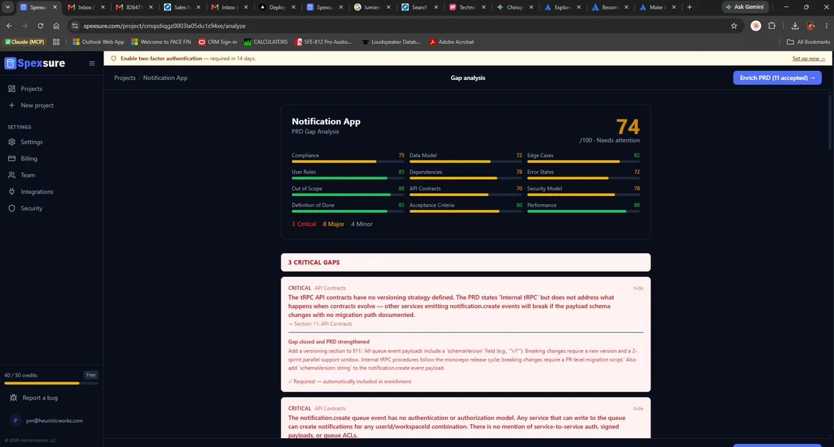Click the Notification App breadcrumb
This screenshot has height=447, width=834.
tap(165, 78)
